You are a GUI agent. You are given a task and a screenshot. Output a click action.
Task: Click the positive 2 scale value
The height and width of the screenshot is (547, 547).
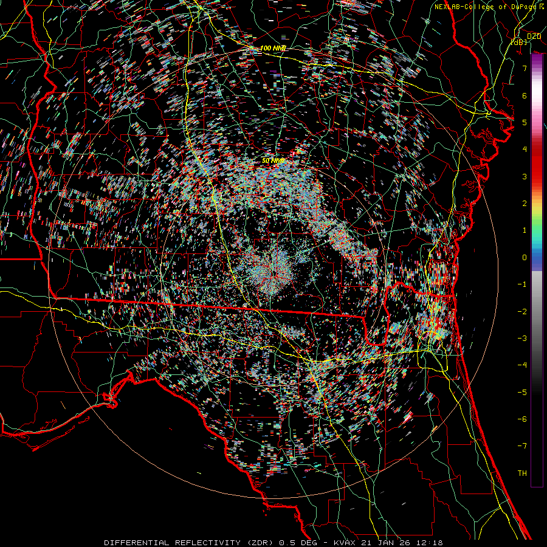tap(525, 204)
